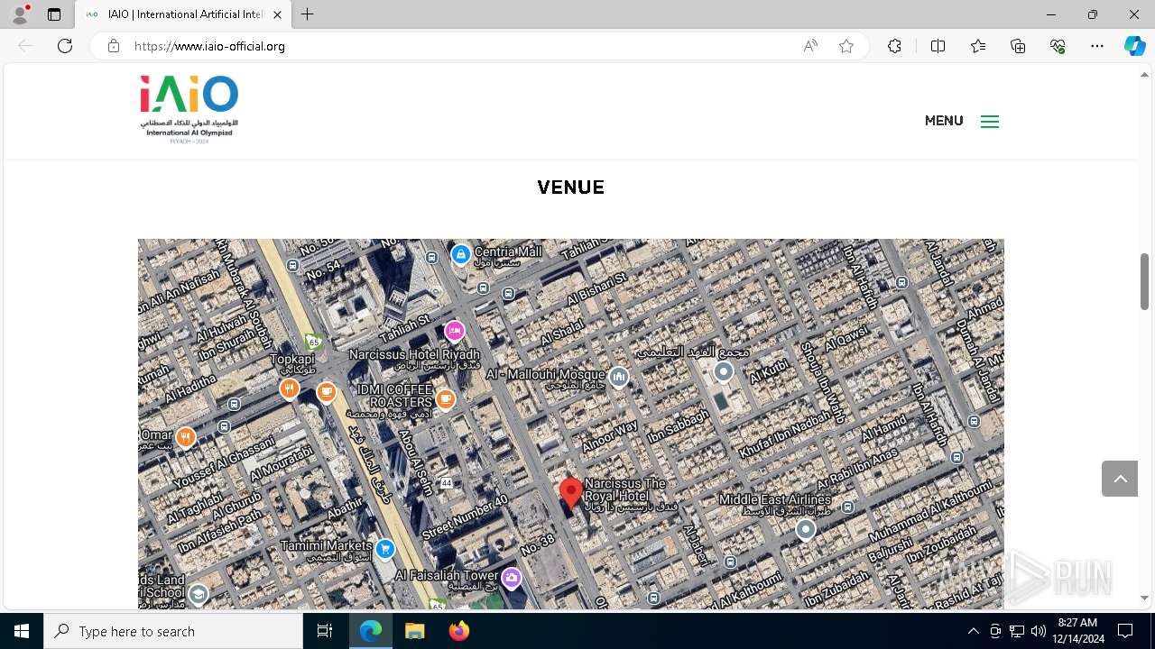View site information lock icon

(x=113, y=46)
